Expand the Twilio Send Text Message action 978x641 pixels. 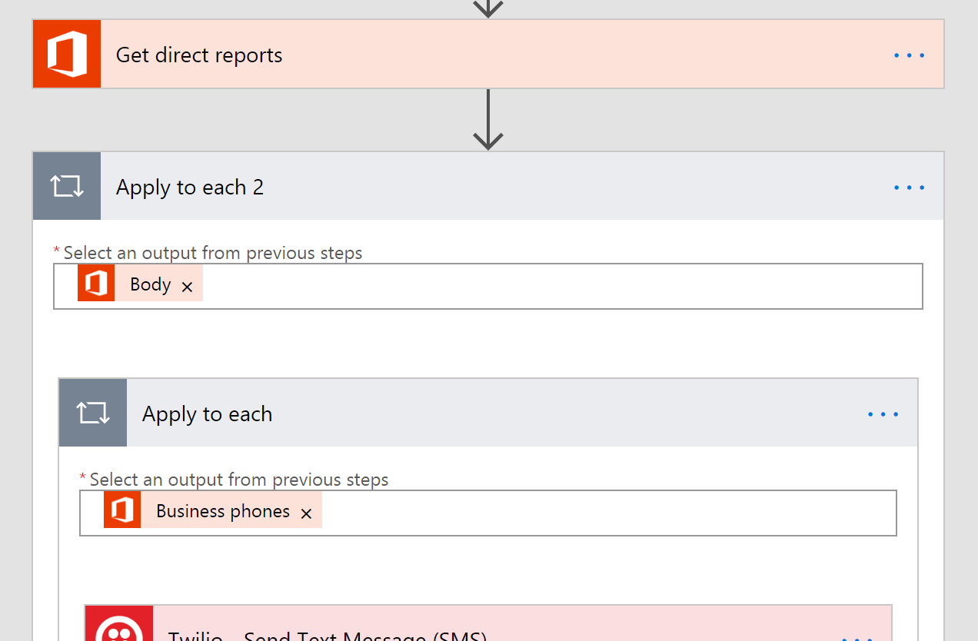pyautogui.click(x=492, y=632)
